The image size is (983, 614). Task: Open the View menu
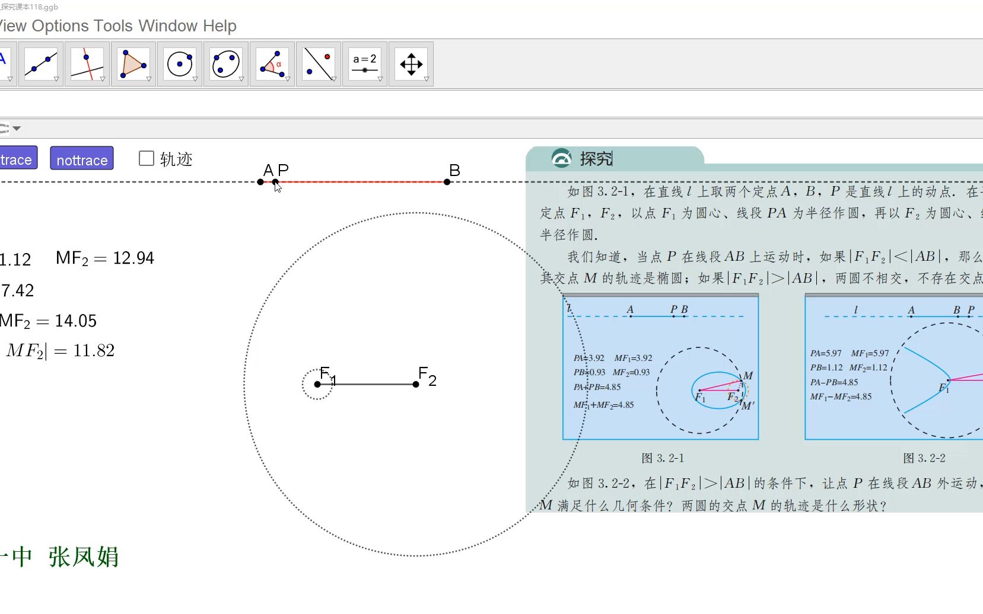pyautogui.click(x=13, y=26)
